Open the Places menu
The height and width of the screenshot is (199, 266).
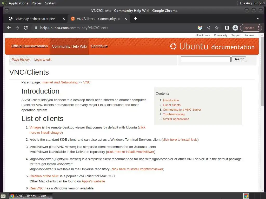click(x=36, y=3)
